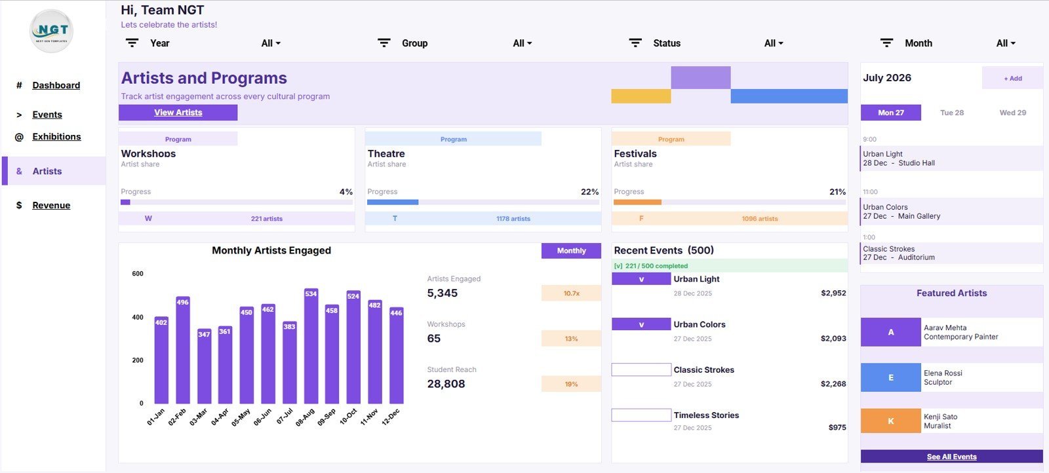Click Kenji Sato Muralist name
Screen dimensions: 1049x473
(941, 421)
